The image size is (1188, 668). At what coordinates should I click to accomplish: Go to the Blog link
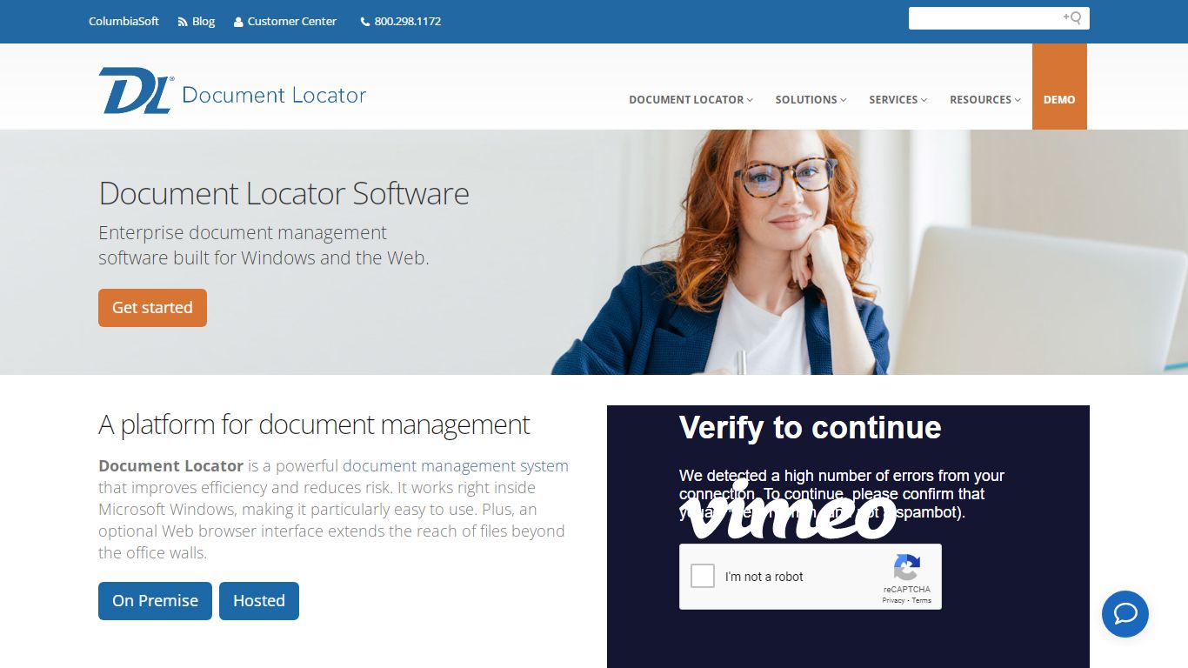pyautogui.click(x=204, y=22)
